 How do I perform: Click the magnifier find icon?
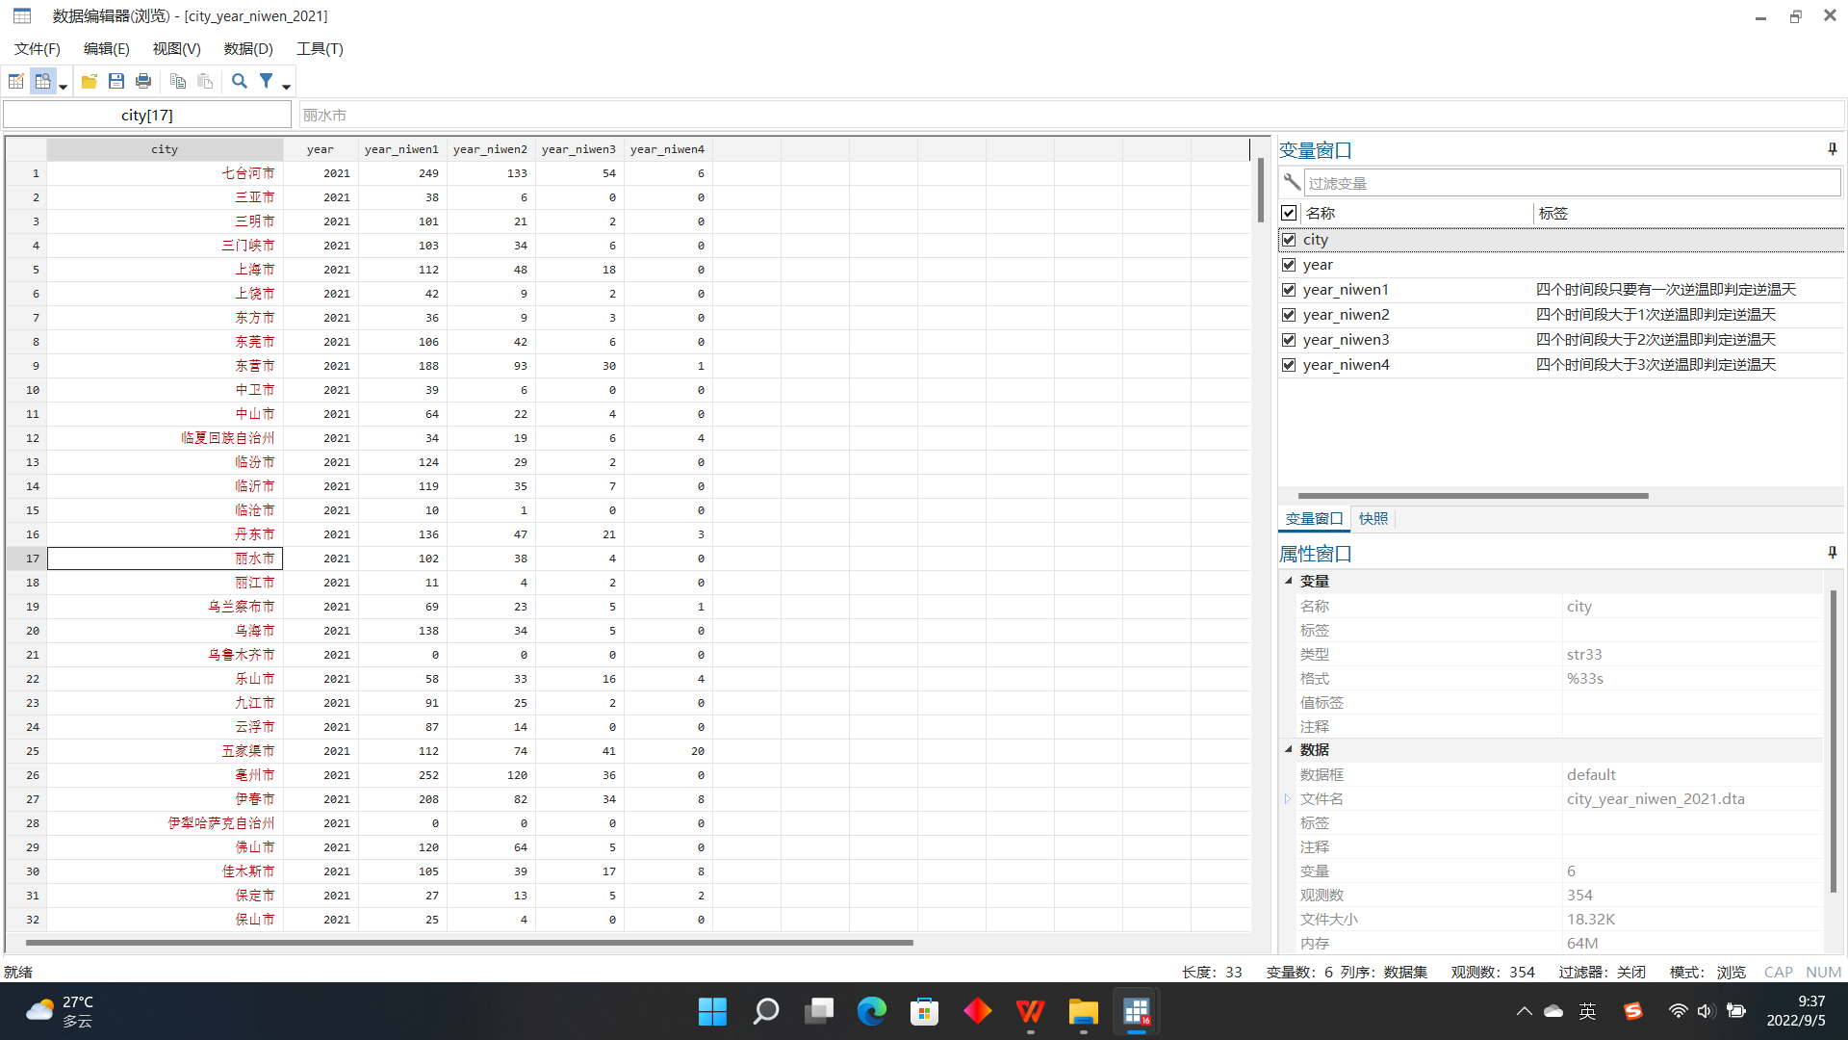click(x=240, y=82)
